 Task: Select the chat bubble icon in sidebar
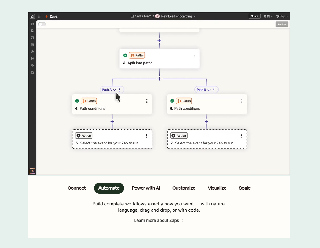pyautogui.click(x=32, y=38)
